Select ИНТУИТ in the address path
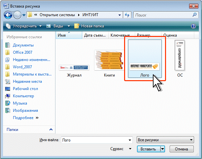202x159 pixels. [x=90, y=15]
